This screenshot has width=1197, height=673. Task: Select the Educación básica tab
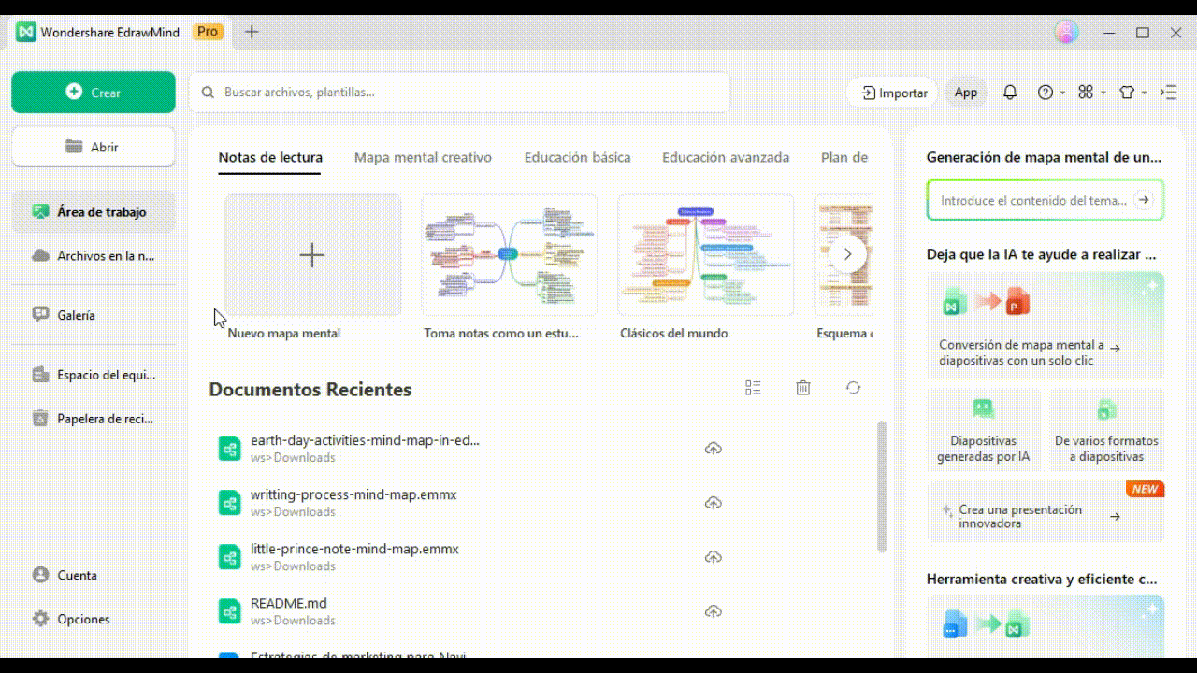point(577,157)
